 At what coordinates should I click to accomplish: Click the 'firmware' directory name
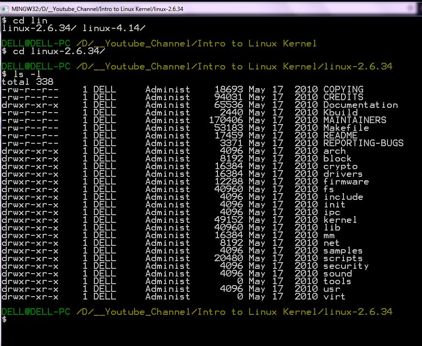(x=346, y=182)
